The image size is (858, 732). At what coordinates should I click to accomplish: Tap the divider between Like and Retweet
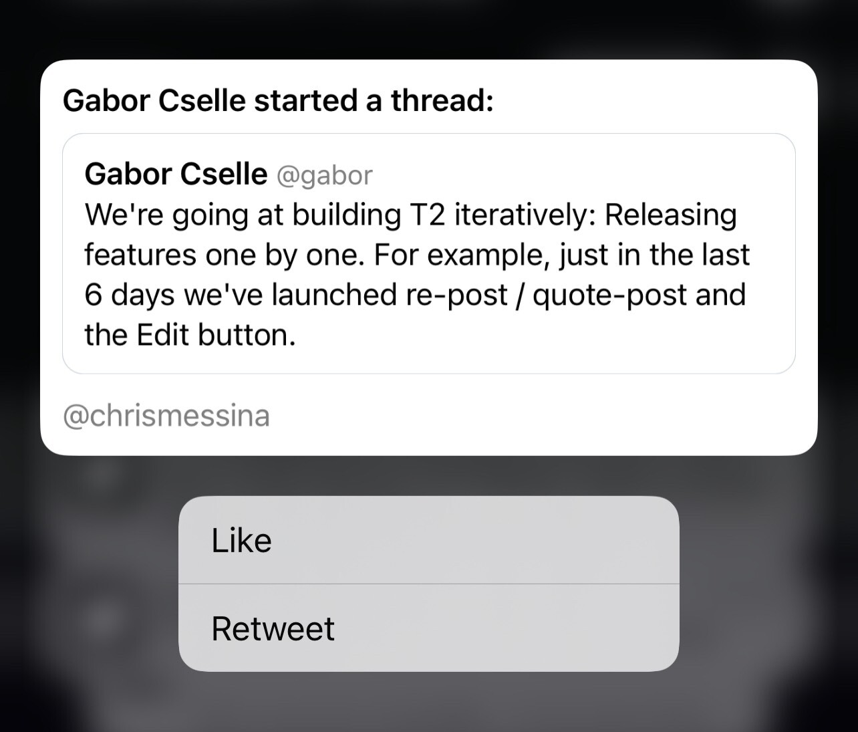coord(428,584)
